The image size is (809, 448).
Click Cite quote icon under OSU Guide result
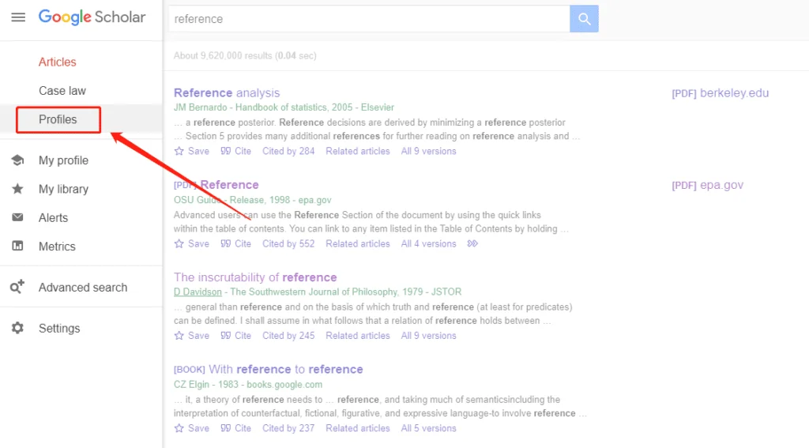coord(225,243)
